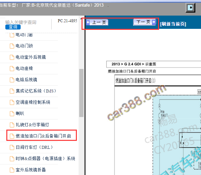Click the panel collapse arrow icon top right
Screen dimensions: 201x175
click(x=190, y=8)
